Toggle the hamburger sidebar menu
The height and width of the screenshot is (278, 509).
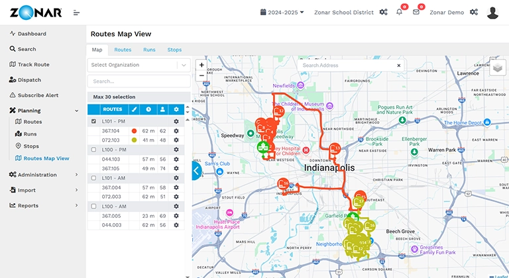(x=77, y=13)
